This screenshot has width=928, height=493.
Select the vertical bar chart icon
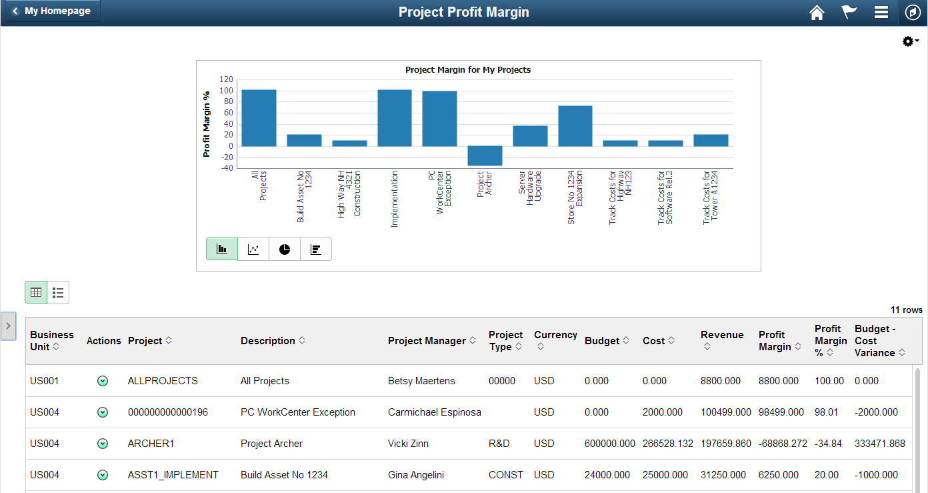click(222, 249)
